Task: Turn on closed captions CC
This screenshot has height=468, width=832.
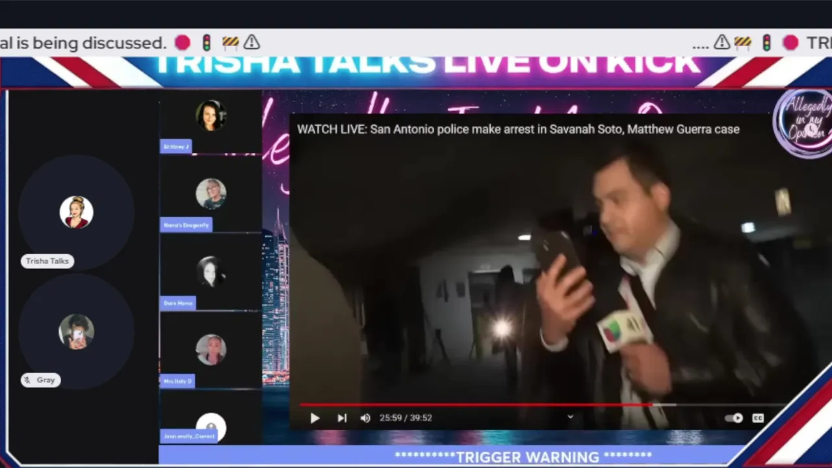Action: tap(758, 418)
